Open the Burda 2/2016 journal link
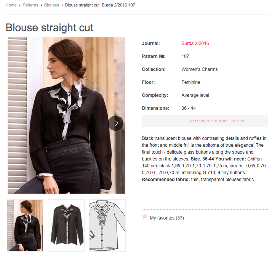This screenshot has height=255, width=272. (x=195, y=43)
